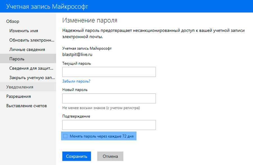253x165 pixels.
Task: Focus the Новый пароль input field
Action: [109, 98]
